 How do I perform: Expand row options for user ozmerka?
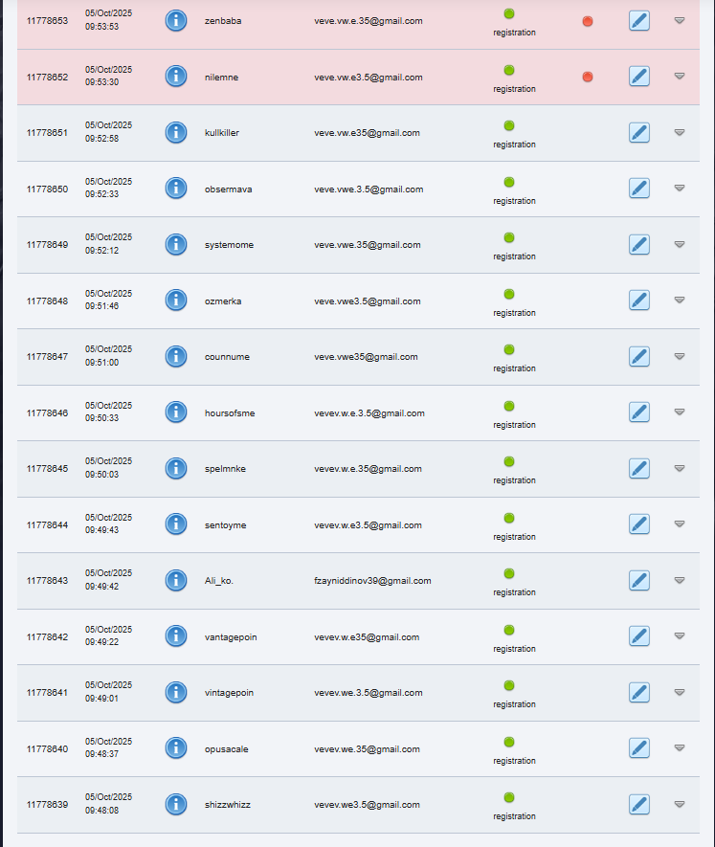(680, 300)
